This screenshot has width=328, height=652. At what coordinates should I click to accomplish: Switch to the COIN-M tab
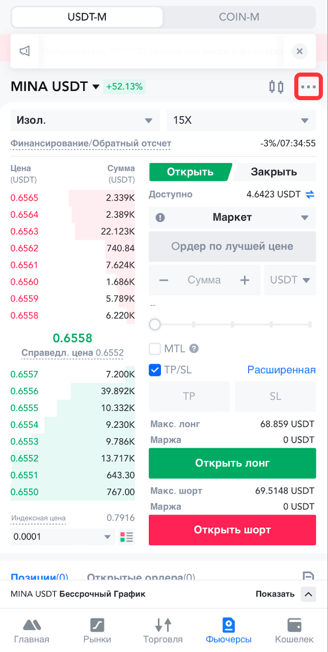(239, 17)
